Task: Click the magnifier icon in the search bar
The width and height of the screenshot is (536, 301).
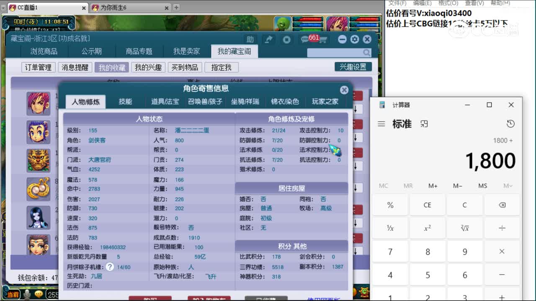Action: click(x=366, y=52)
